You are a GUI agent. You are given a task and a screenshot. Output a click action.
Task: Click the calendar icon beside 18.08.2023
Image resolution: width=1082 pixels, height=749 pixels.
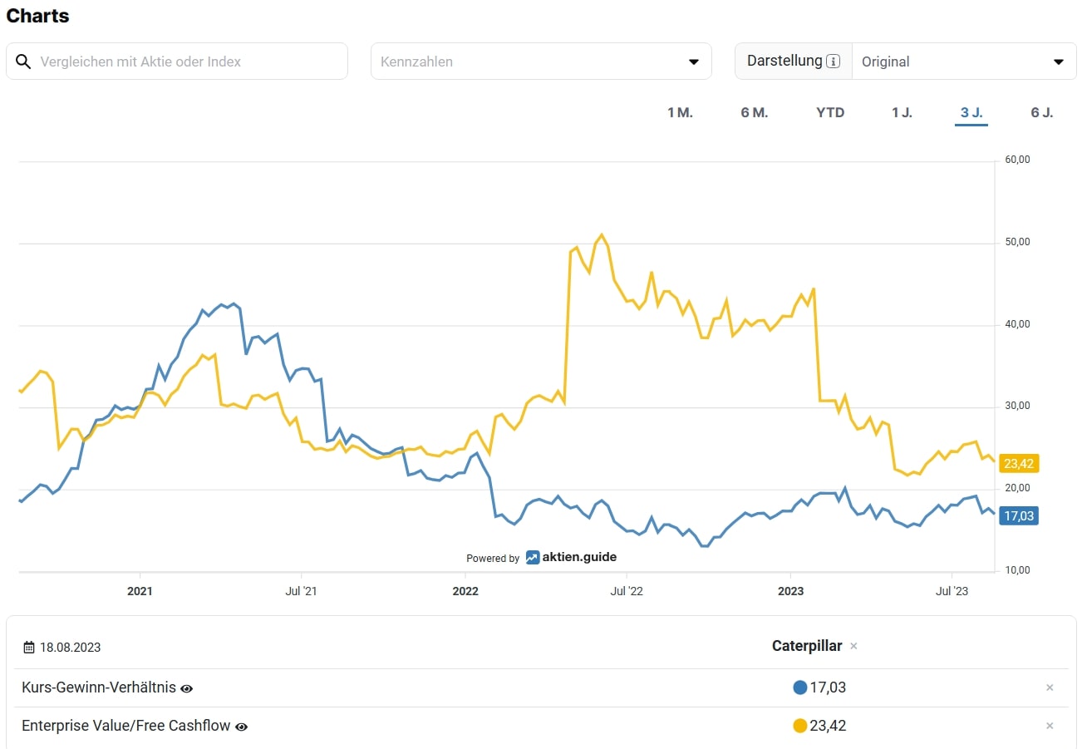[x=29, y=647]
